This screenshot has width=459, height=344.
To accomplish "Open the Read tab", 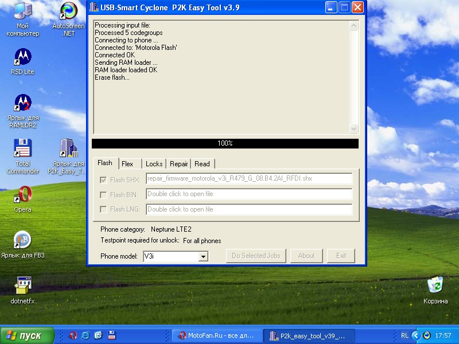I will 203,164.
